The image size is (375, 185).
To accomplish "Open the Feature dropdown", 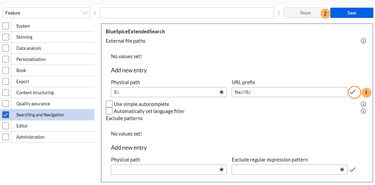I will (47, 13).
